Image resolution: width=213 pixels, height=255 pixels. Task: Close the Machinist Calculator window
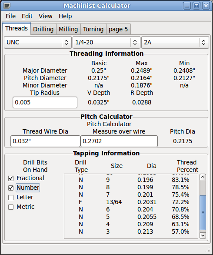tap(206, 6)
